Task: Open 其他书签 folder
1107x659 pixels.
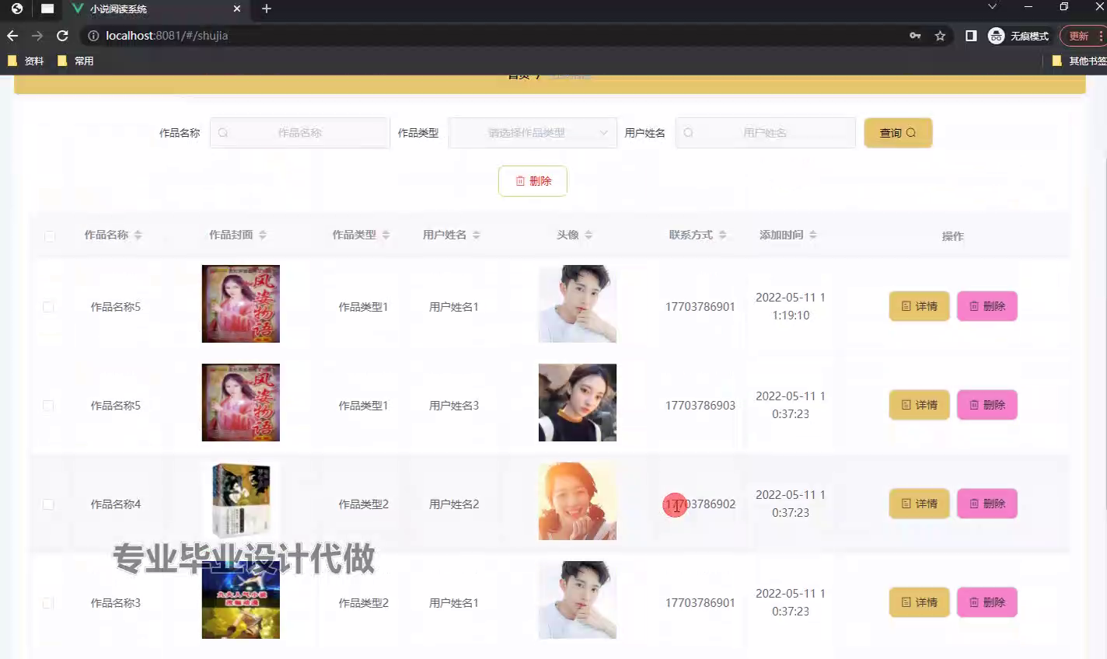Action: coord(1079,61)
